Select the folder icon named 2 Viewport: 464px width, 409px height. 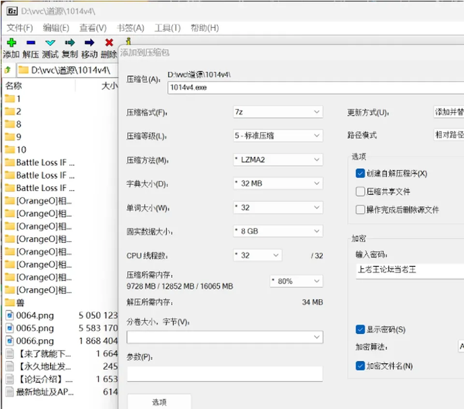(10, 111)
